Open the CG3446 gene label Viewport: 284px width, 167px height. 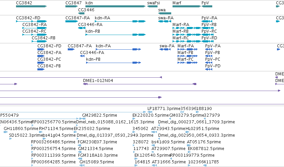click(86, 10)
